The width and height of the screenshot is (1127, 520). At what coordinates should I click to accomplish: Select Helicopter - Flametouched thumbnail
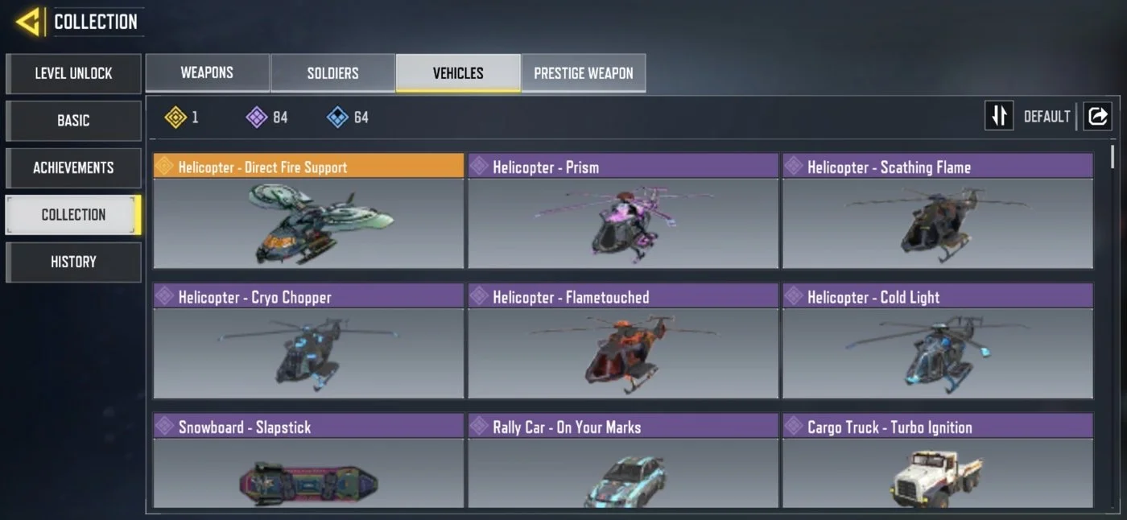623,353
